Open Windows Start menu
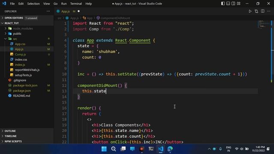 point(104,149)
